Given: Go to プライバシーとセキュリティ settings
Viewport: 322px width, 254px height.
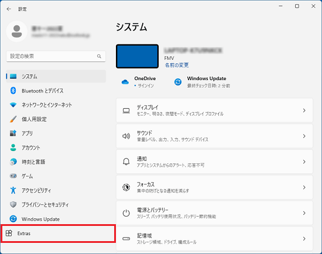Looking at the screenshot, I should tap(56, 204).
